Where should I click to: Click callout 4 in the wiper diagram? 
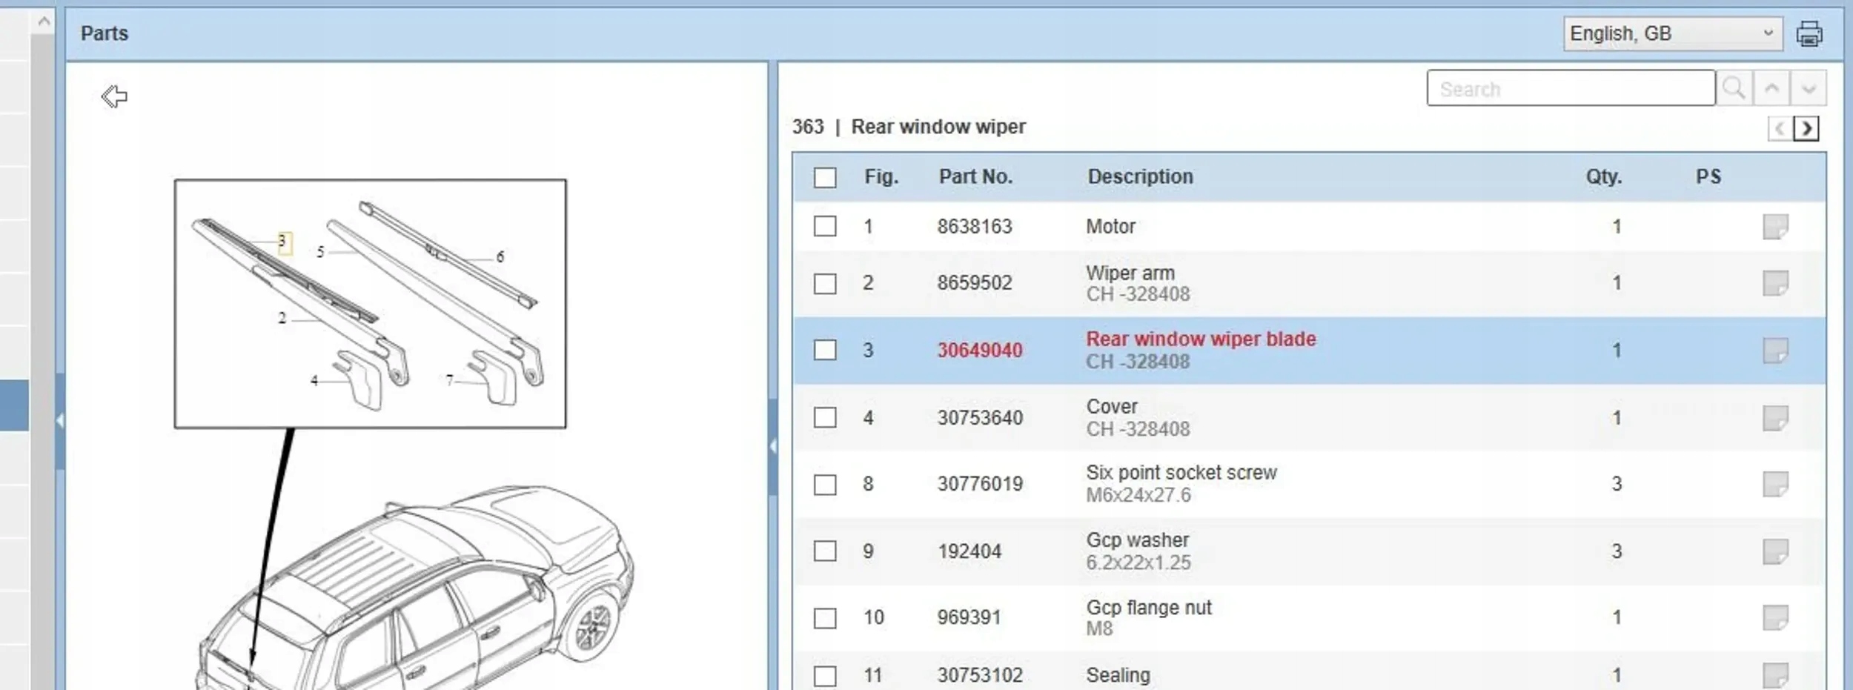pos(314,380)
